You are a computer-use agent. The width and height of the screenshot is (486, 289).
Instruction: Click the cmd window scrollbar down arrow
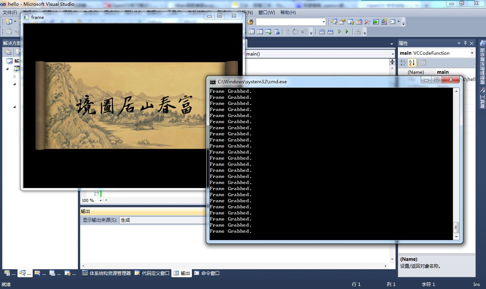pos(456,237)
